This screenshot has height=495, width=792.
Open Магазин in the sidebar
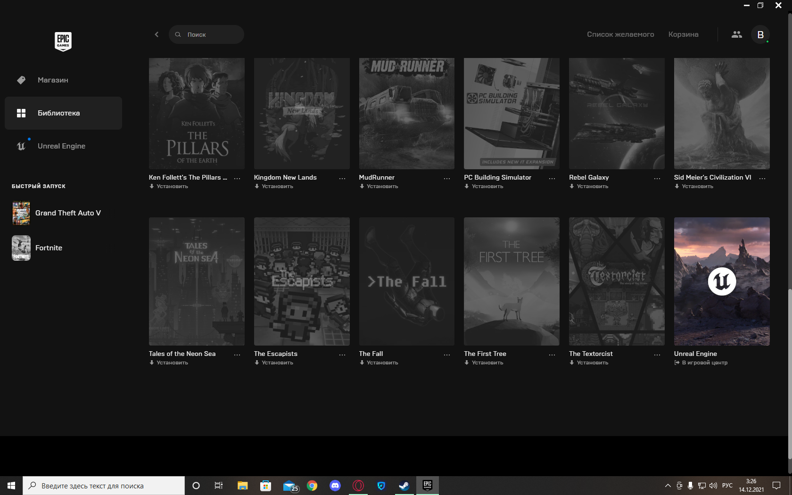point(63,80)
